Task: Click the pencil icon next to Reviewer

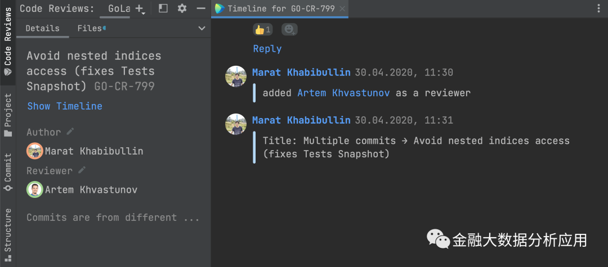Action: (82, 170)
